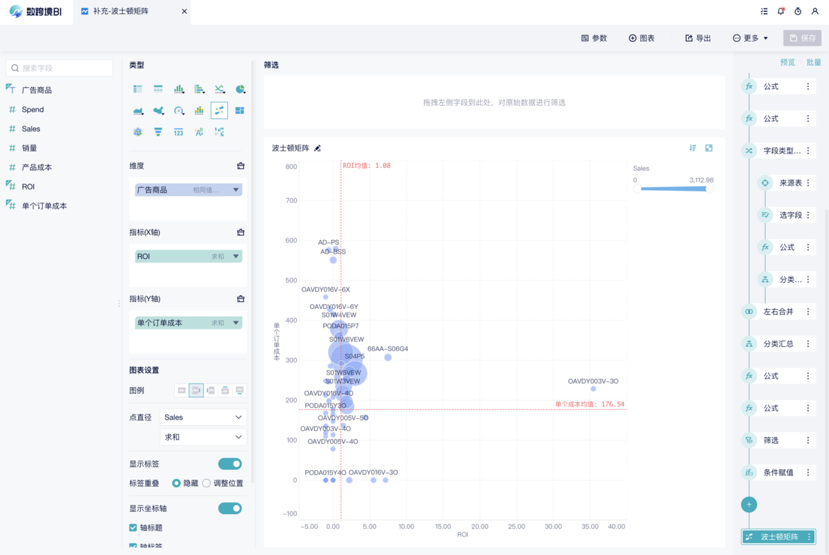Click the Sales range slider bar

click(x=674, y=189)
